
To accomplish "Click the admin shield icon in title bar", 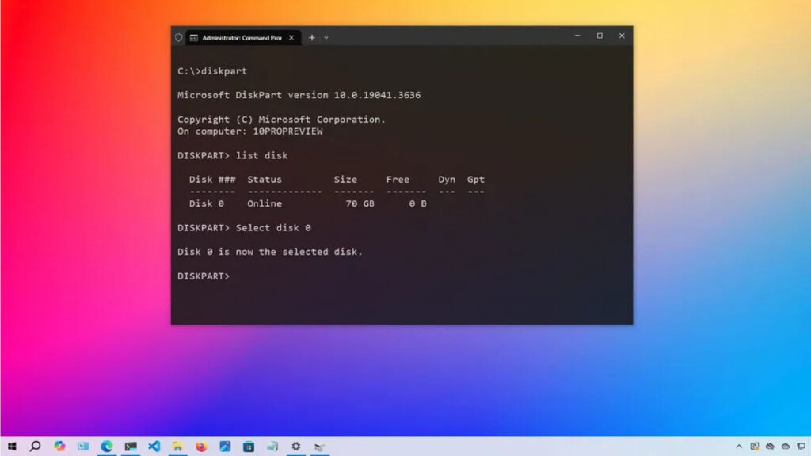I will click(x=178, y=37).
